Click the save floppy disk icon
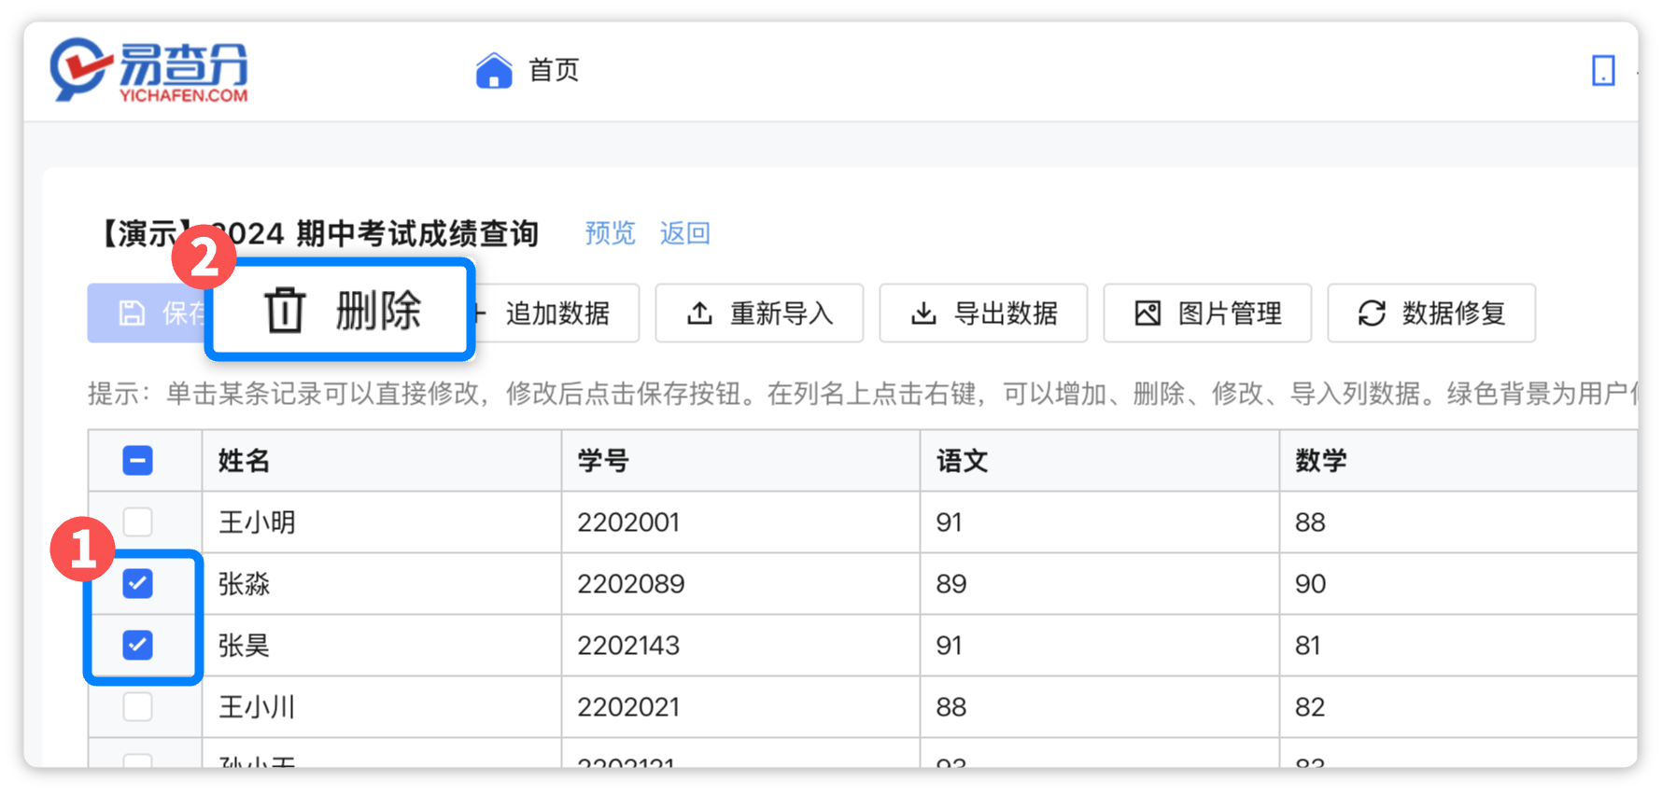This screenshot has width=1662, height=793. [133, 313]
